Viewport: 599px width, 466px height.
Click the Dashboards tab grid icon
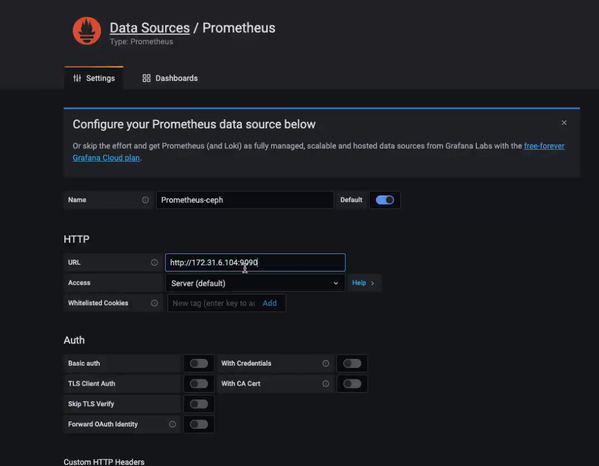tap(146, 79)
